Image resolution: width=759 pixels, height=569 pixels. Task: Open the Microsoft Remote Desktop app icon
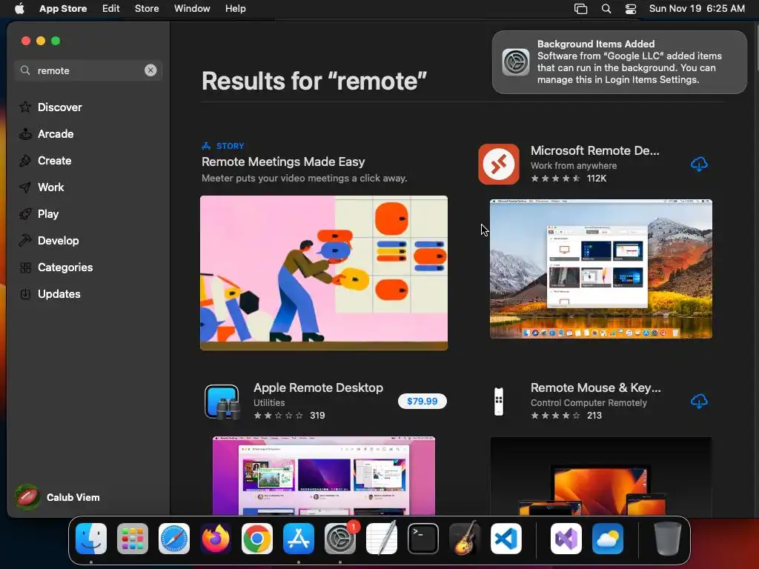499,164
